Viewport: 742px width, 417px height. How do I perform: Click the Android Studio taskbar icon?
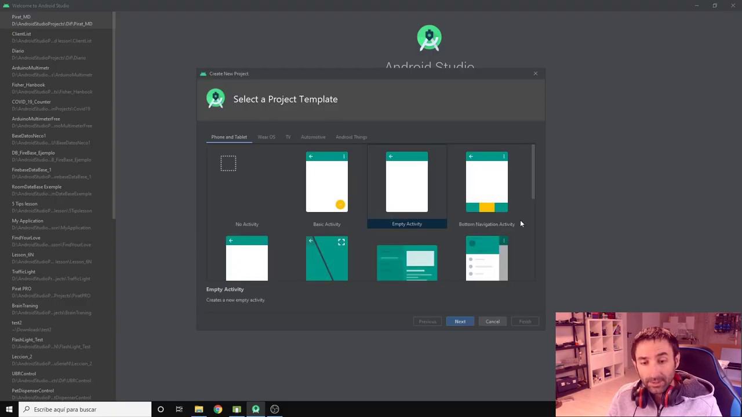[x=256, y=409]
